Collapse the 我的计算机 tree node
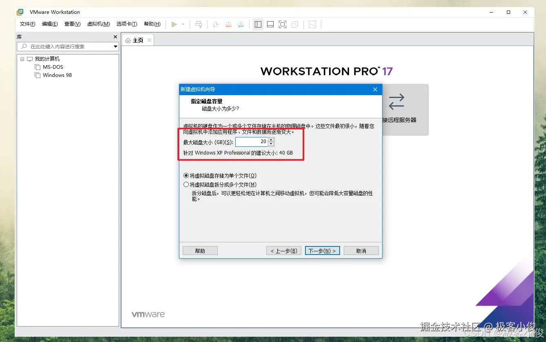This screenshot has height=342, width=546. point(22,59)
